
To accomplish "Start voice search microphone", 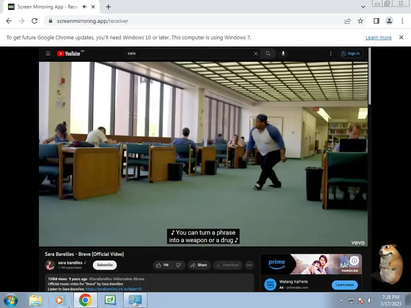I will [283, 53].
